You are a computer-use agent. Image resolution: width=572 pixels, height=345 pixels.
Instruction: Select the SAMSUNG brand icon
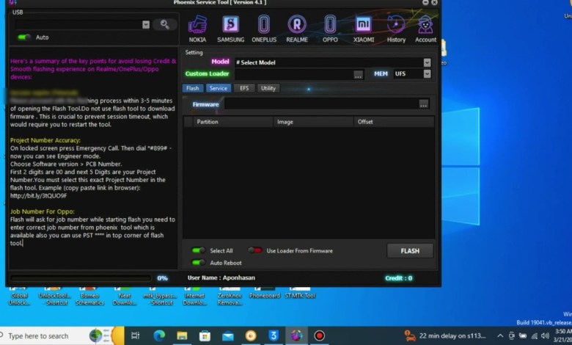click(x=230, y=29)
